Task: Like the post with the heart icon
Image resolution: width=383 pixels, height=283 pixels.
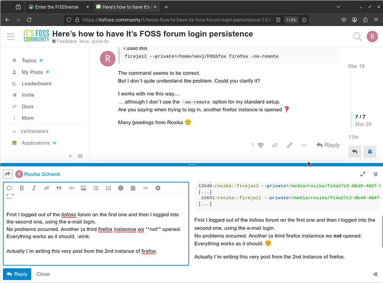Action: coord(261,145)
